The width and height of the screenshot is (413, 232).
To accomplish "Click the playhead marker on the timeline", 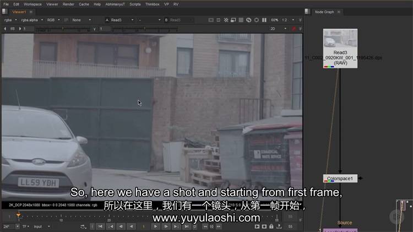I will 18,215.
